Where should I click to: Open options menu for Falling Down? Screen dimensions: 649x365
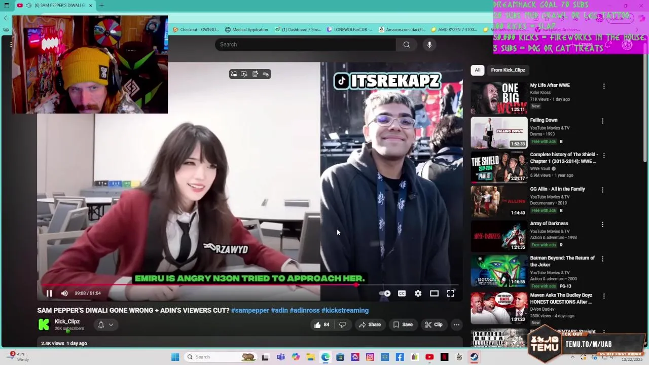coord(602,121)
